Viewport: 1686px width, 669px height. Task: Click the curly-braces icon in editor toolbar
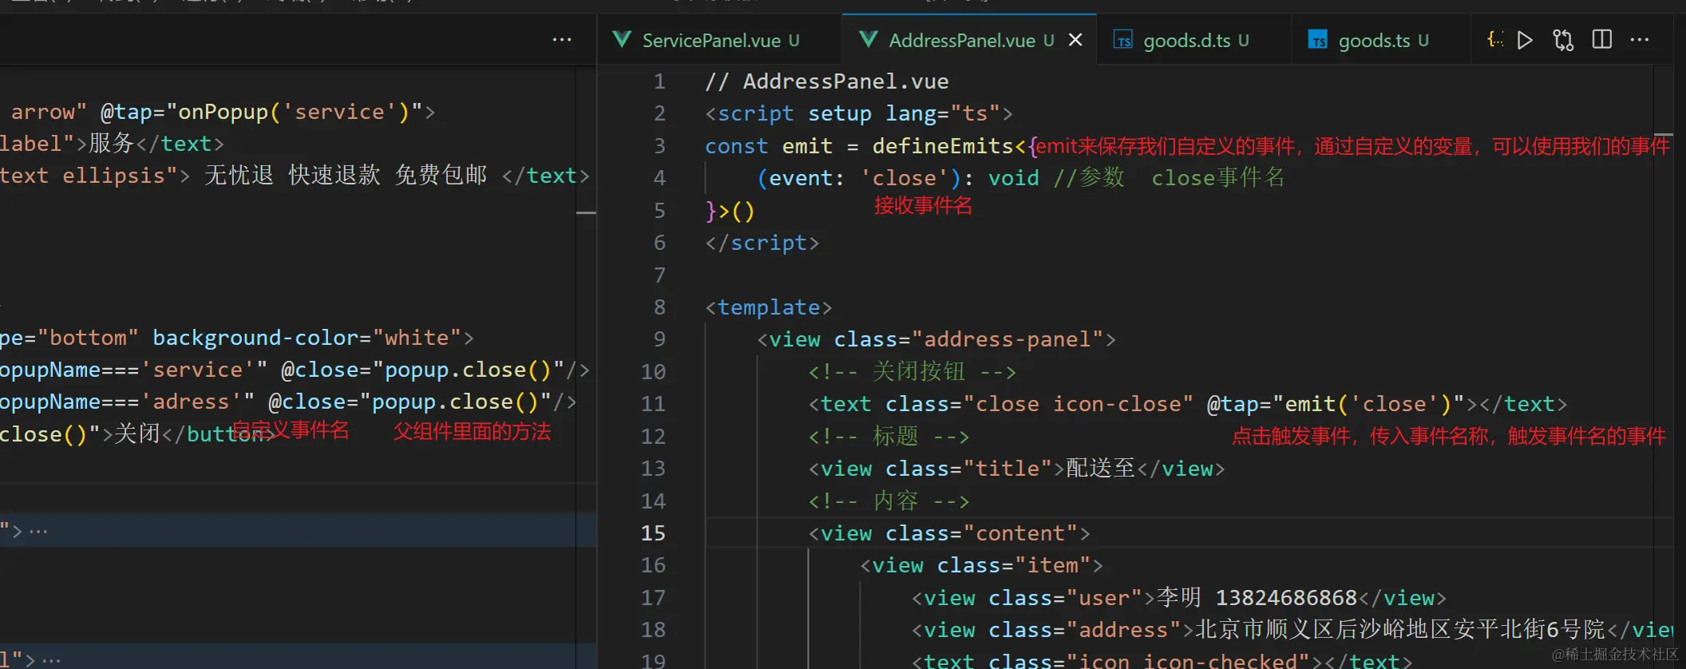click(x=1495, y=39)
